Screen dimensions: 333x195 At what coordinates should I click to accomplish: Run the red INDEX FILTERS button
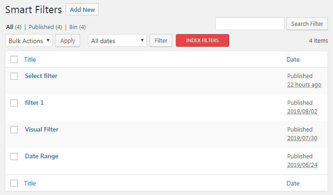[x=203, y=40]
